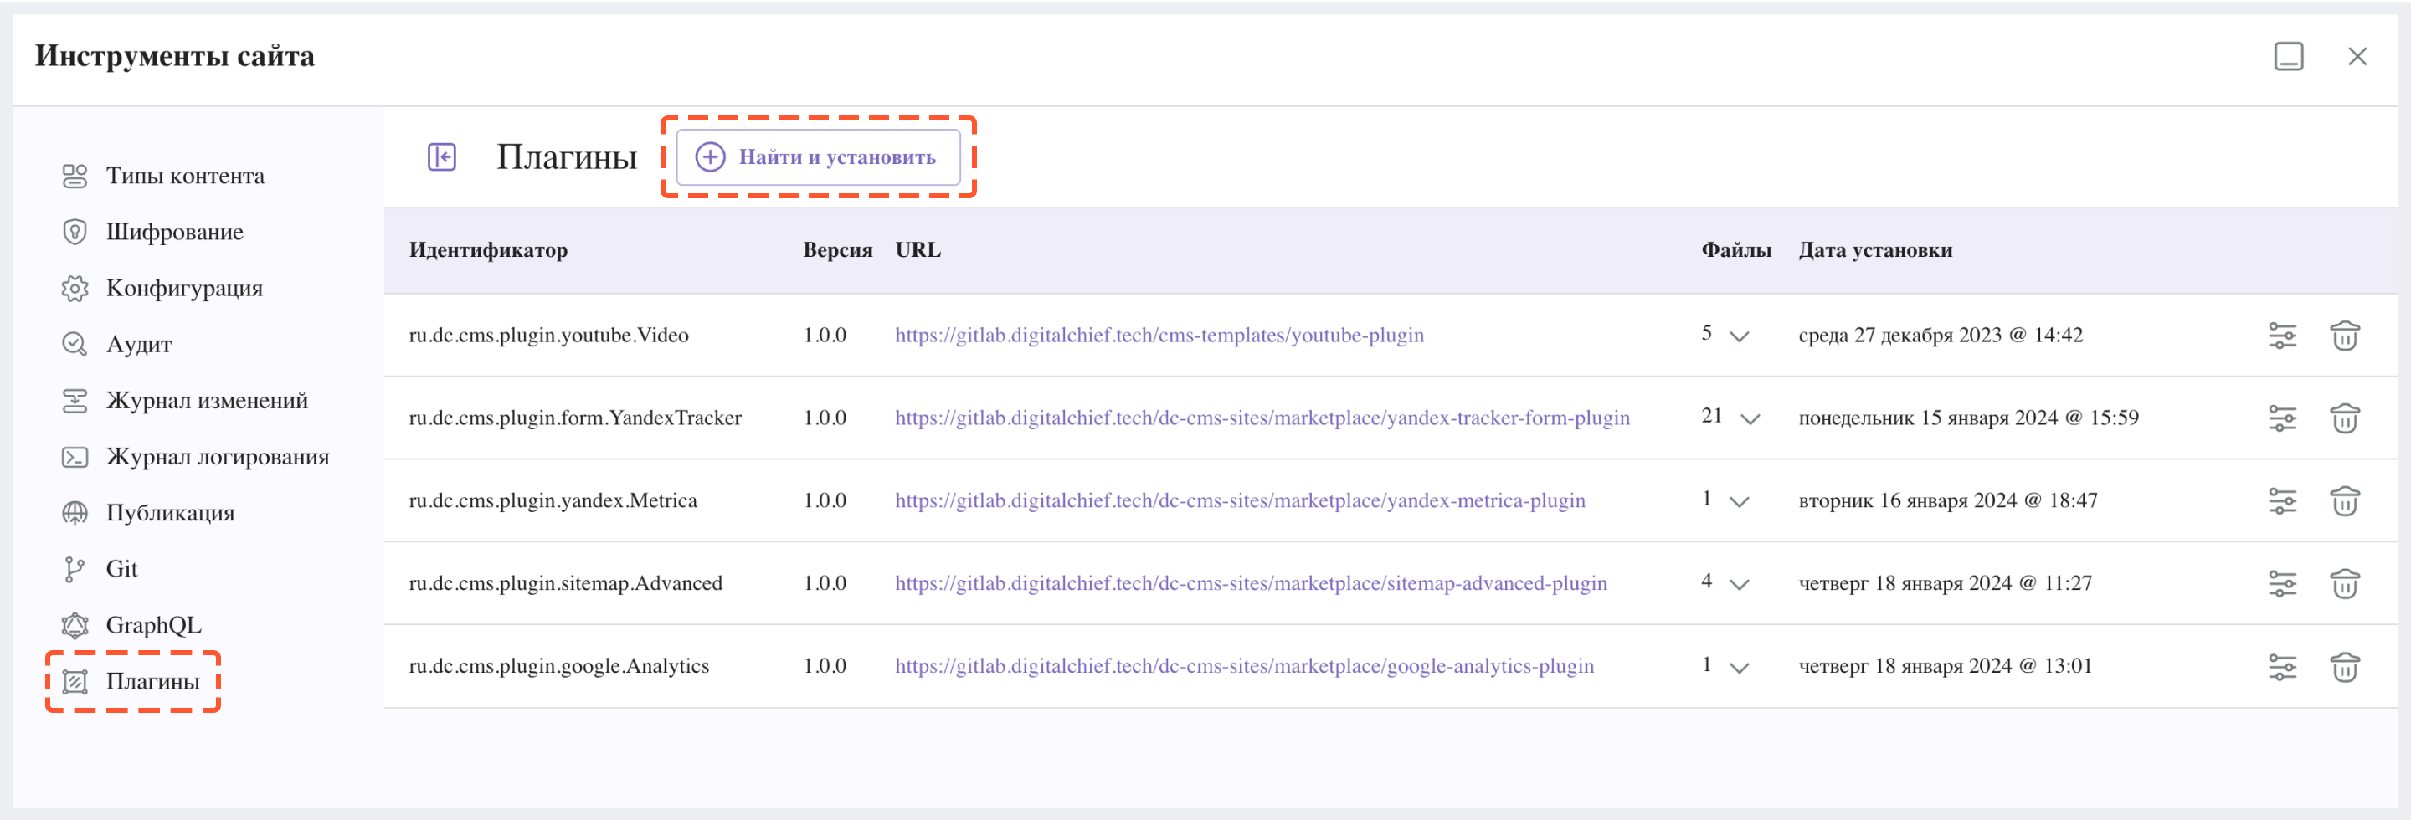Open the Типы контента section
2411x820 pixels.
click(185, 176)
